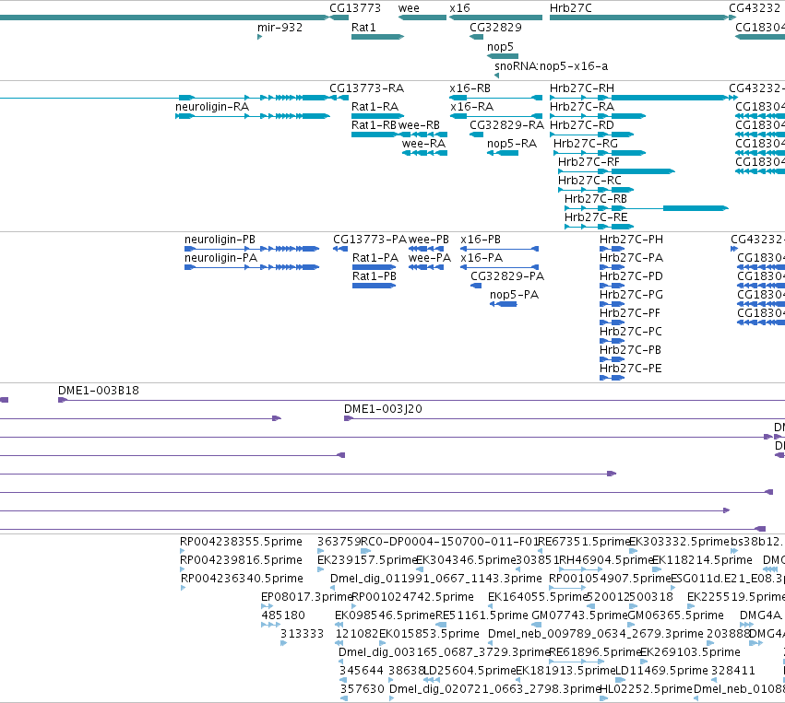Image resolution: width=785 pixels, height=703 pixels.
Task: Select the EP08017.3prime EST label
Action: [306, 598]
